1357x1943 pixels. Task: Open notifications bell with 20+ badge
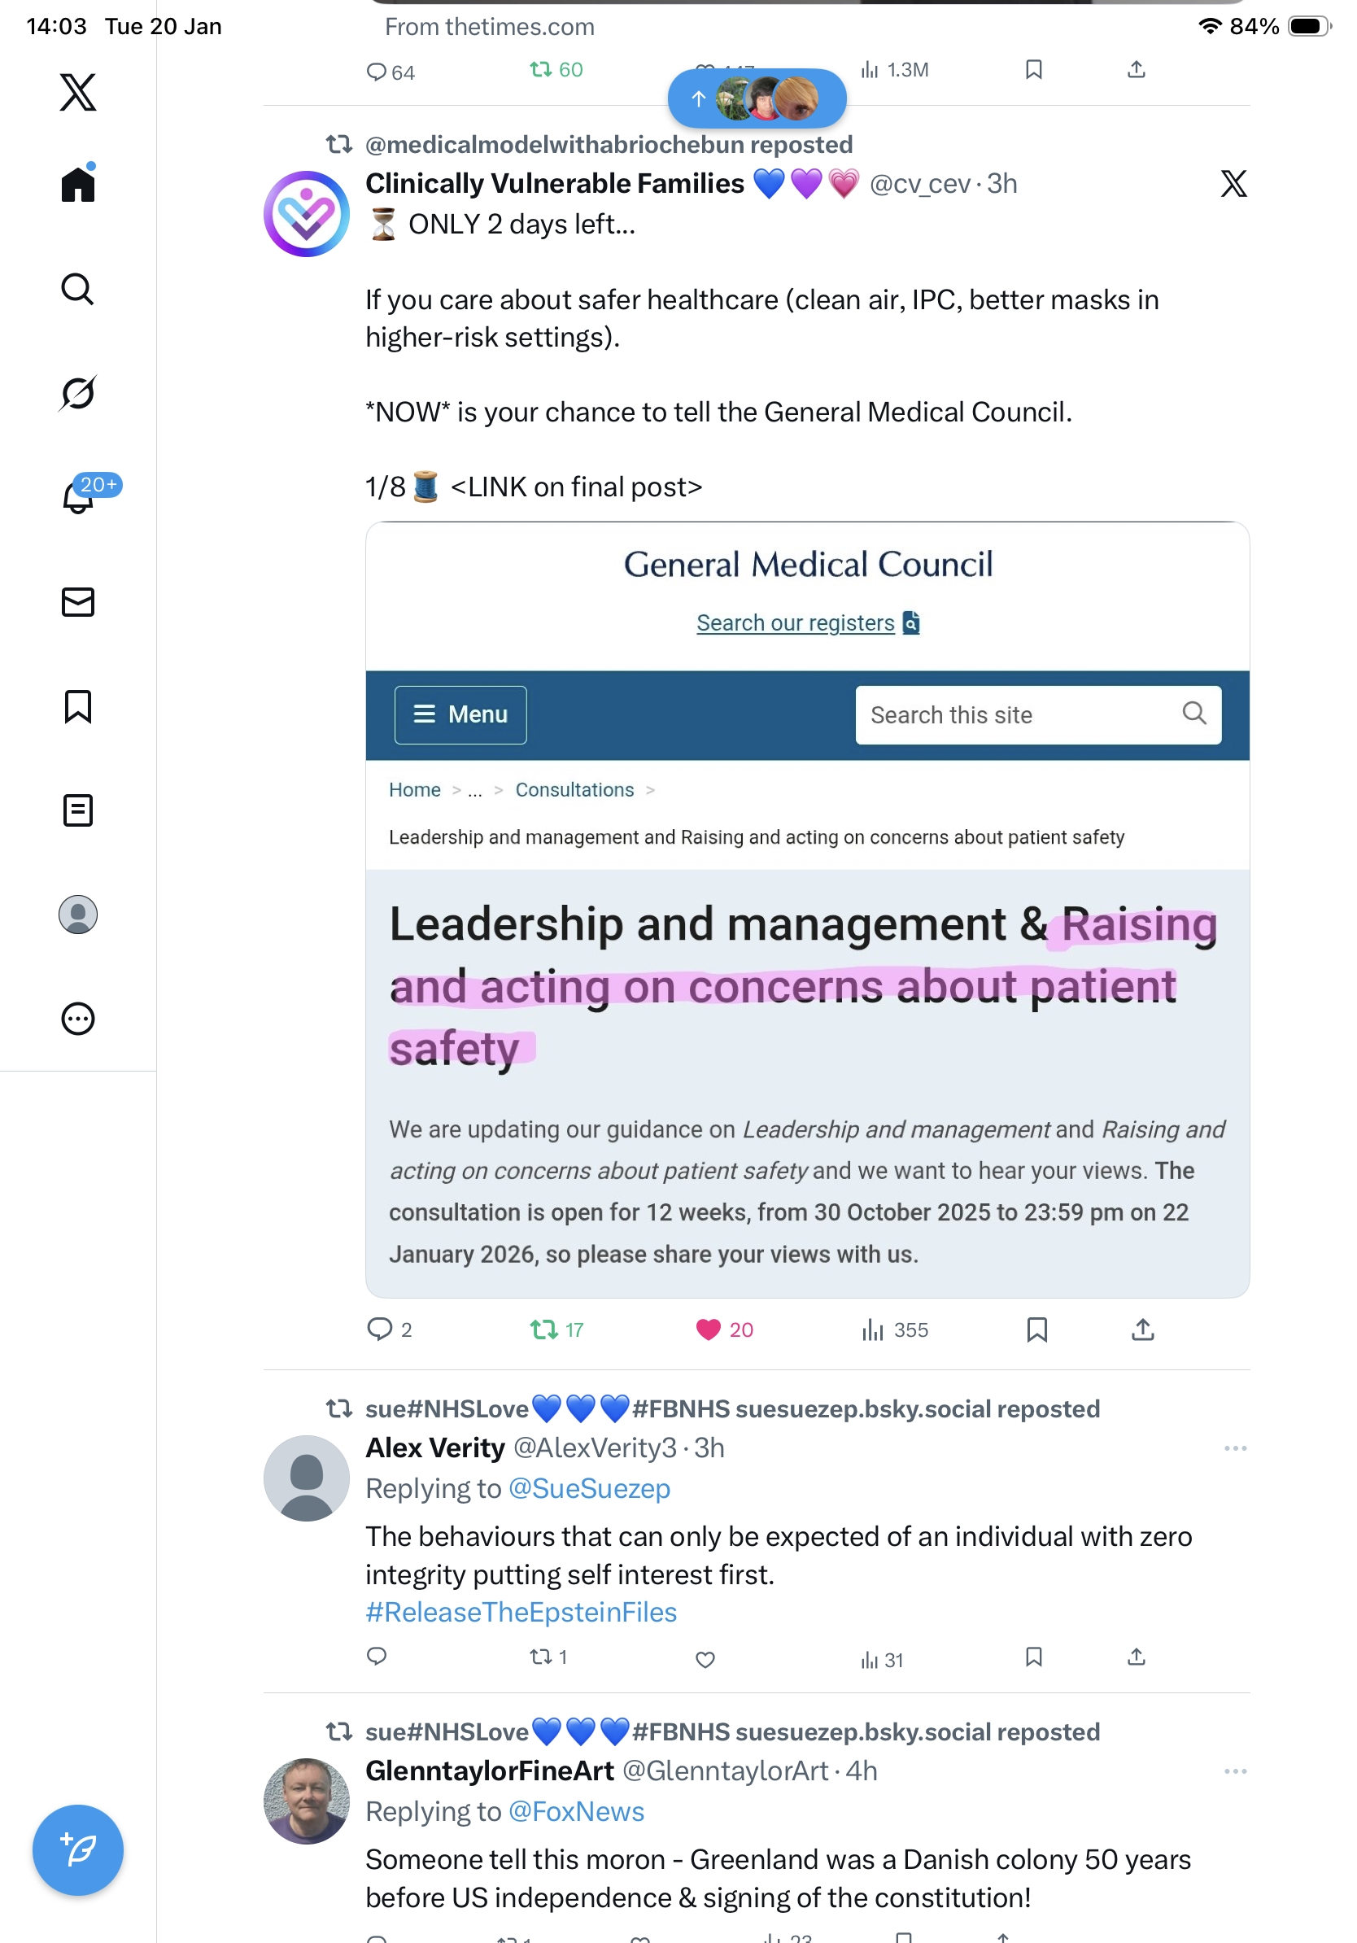coord(79,497)
